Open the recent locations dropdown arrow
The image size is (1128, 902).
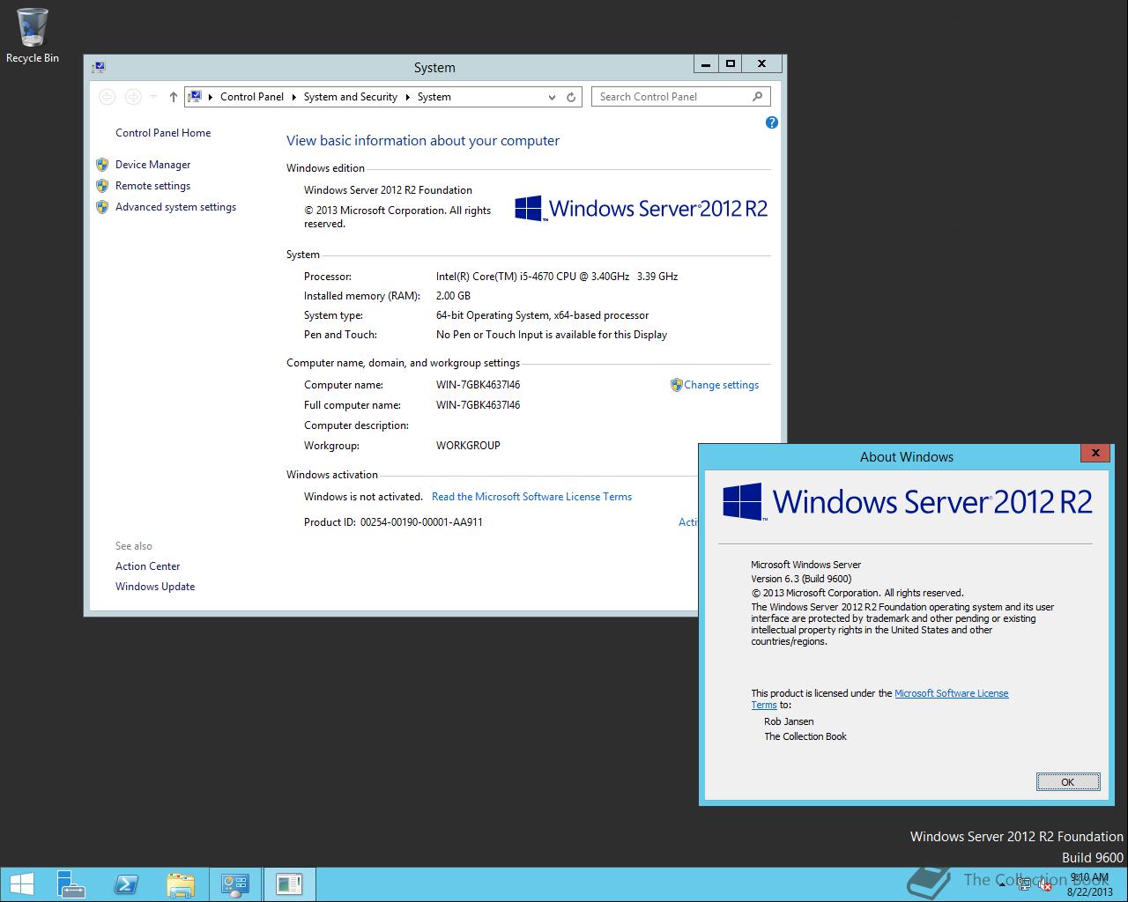point(153,97)
